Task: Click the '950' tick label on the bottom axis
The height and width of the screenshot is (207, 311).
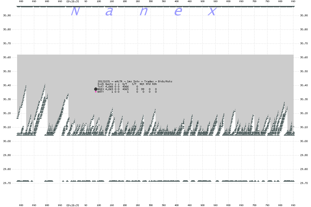Action: 60,205
